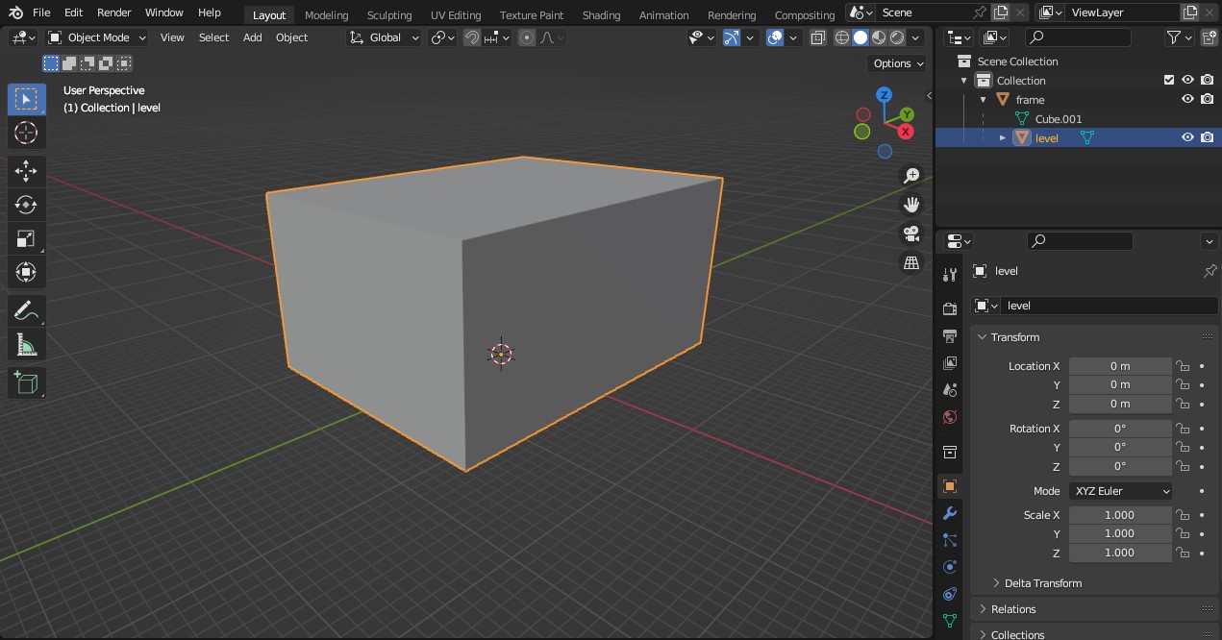Untick the Collection exclude checkbox
Viewport: 1222px width, 640px height.
(x=1169, y=81)
